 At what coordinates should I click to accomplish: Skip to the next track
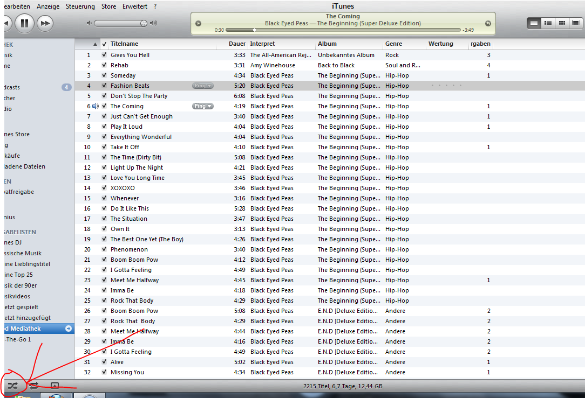(45, 23)
